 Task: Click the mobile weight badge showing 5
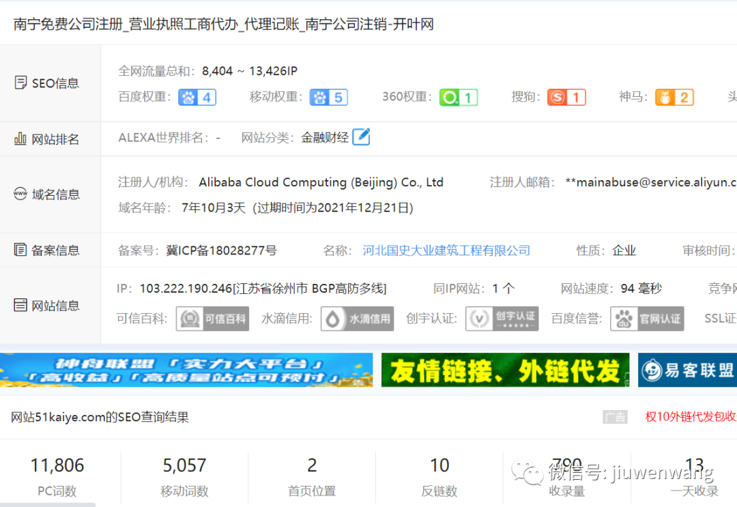pos(328,98)
